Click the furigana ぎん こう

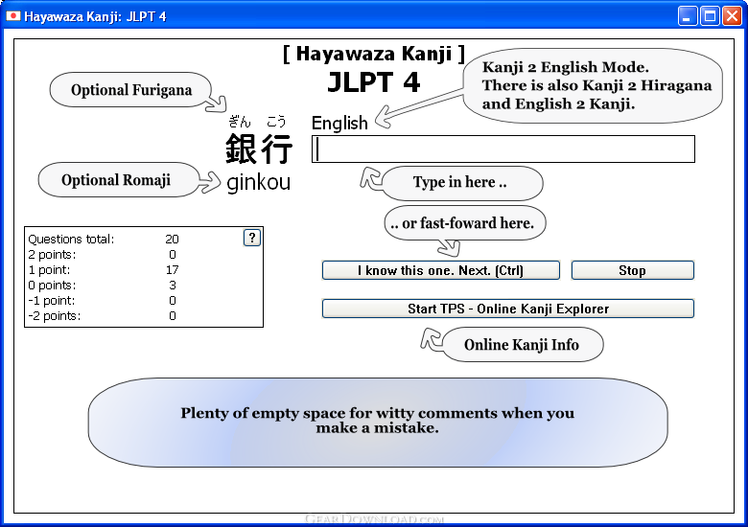click(257, 122)
